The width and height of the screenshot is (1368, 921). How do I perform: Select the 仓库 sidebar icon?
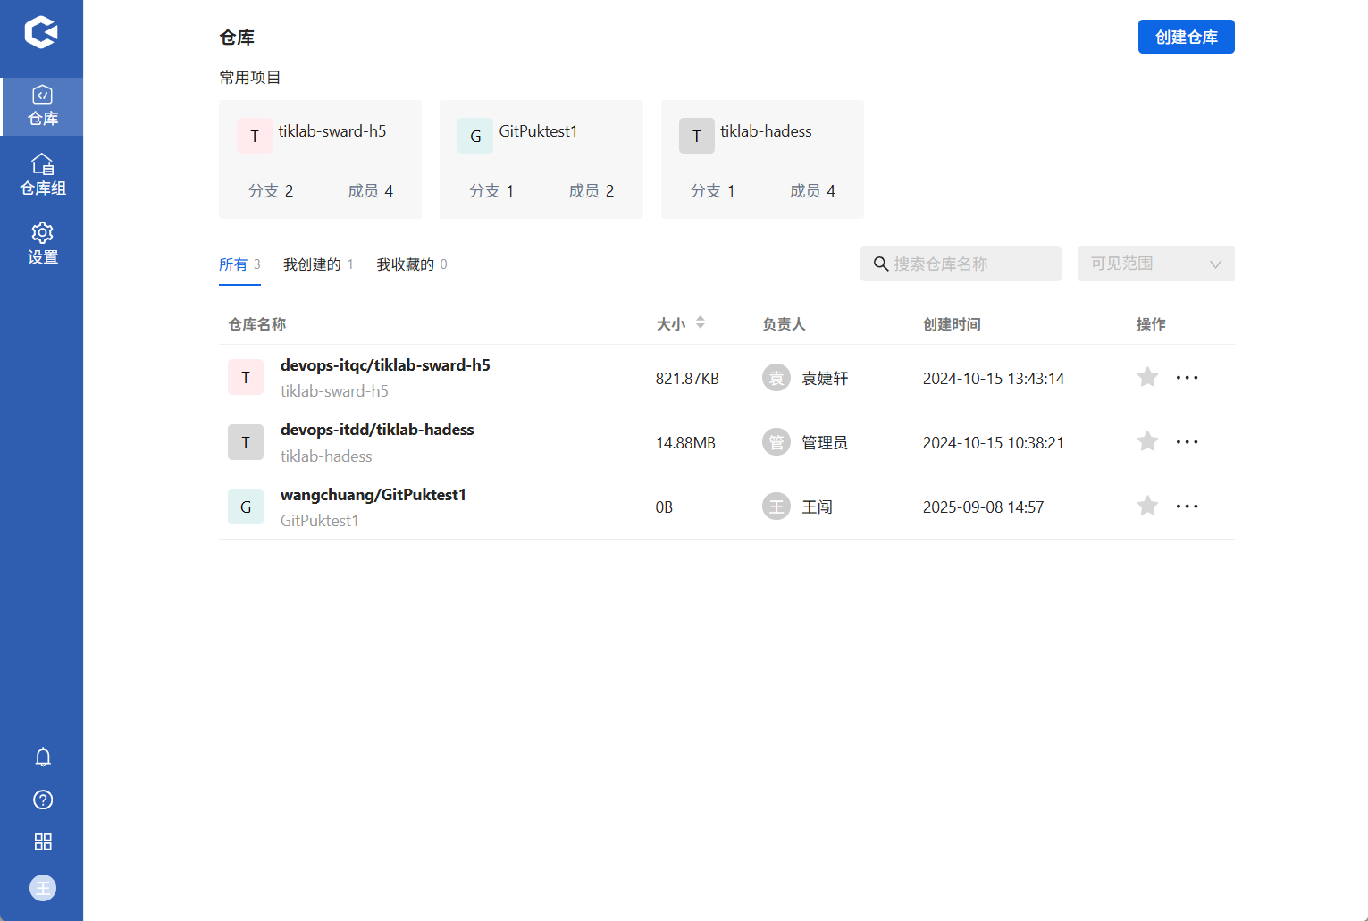[x=42, y=105]
